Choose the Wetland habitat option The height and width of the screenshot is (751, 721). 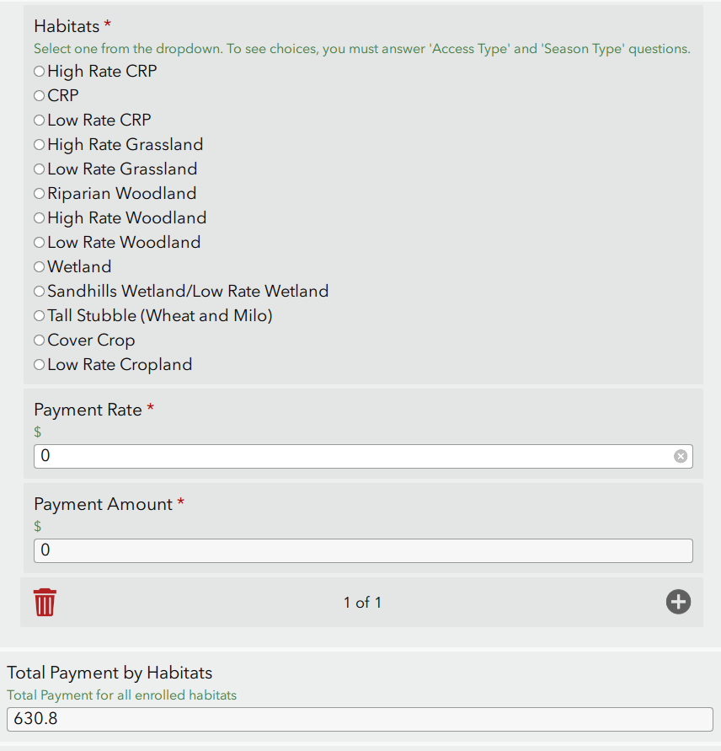click(x=40, y=267)
